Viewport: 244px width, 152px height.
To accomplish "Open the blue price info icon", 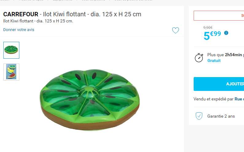I will click(x=226, y=33).
